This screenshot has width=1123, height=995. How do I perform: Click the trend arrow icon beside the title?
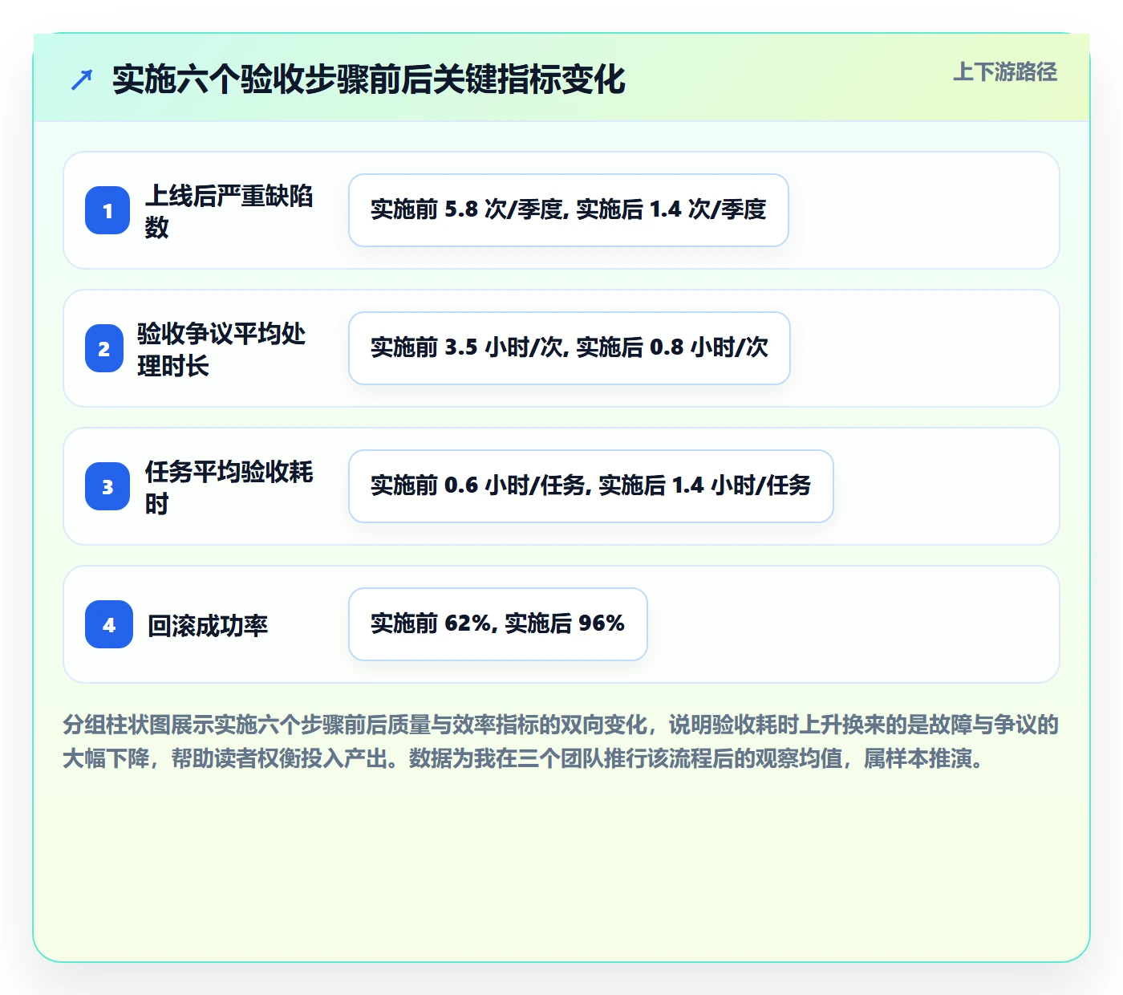[x=82, y=79]
